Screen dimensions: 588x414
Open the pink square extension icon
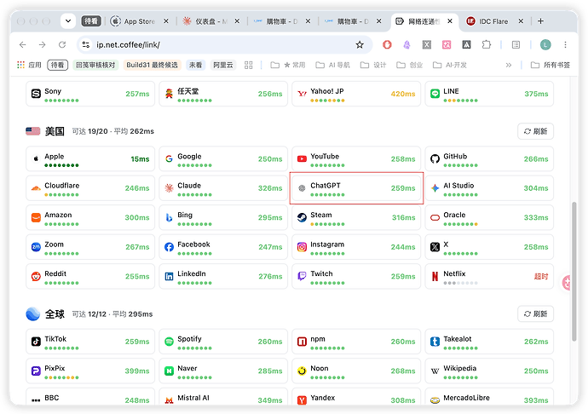(447, 45)
